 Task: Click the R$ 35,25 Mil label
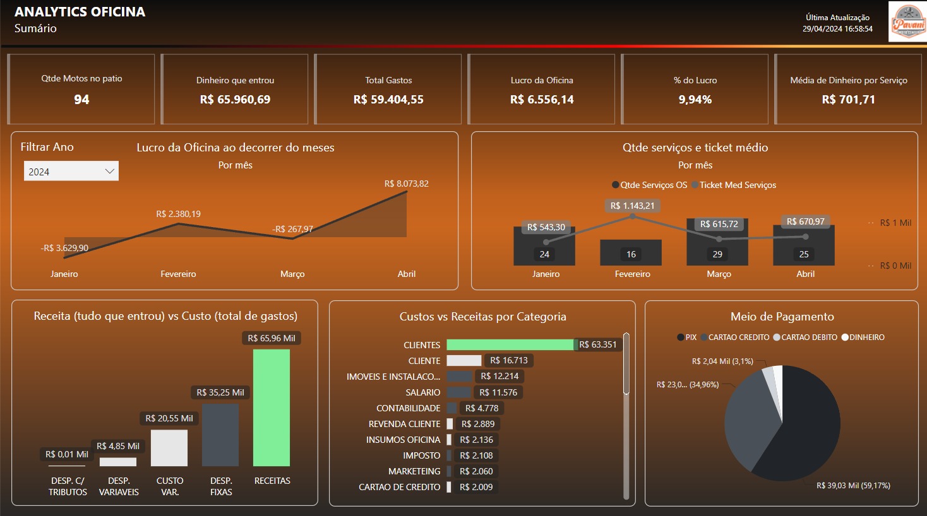pyautogui.click(x=220, y=392)
